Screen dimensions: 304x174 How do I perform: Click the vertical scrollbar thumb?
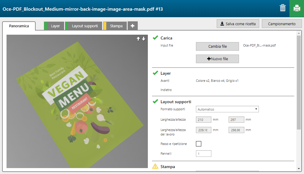pyautogui.click(x=299, y=82)
